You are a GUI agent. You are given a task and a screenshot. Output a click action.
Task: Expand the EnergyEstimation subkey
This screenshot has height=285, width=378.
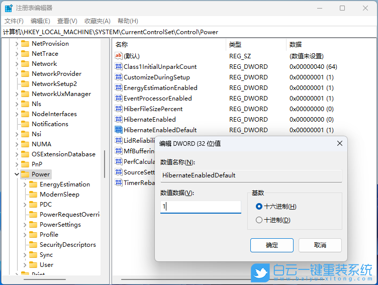coord(25,184)
